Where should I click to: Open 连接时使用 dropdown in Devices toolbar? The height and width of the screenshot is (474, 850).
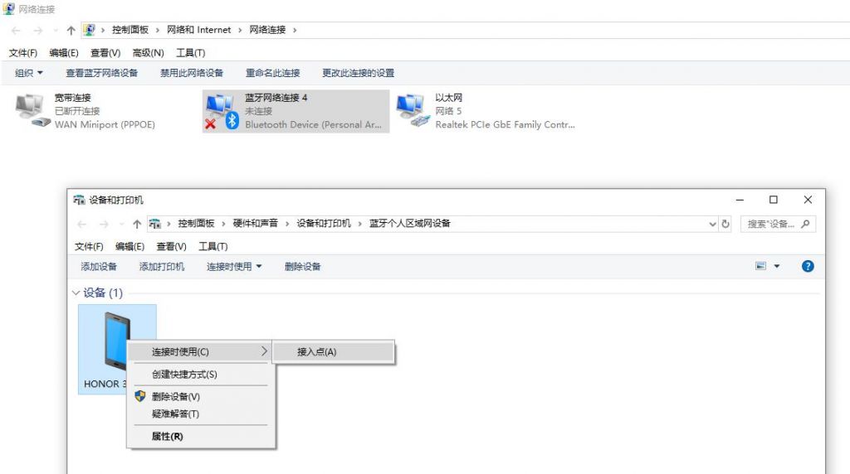pos(233,266)
